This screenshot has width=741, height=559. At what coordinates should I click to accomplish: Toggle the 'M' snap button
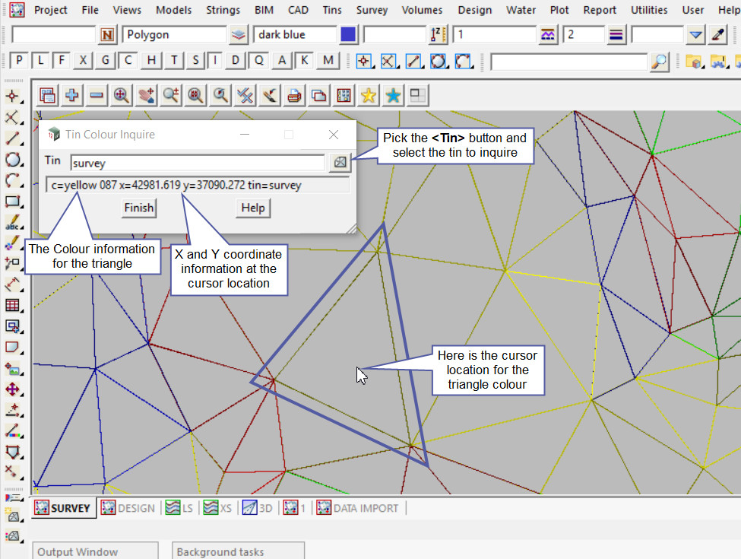328,61
